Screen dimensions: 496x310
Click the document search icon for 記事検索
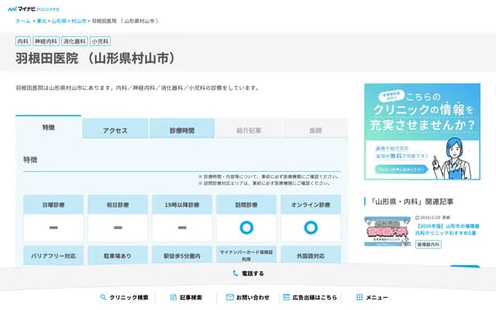click(x=173, y=298)
